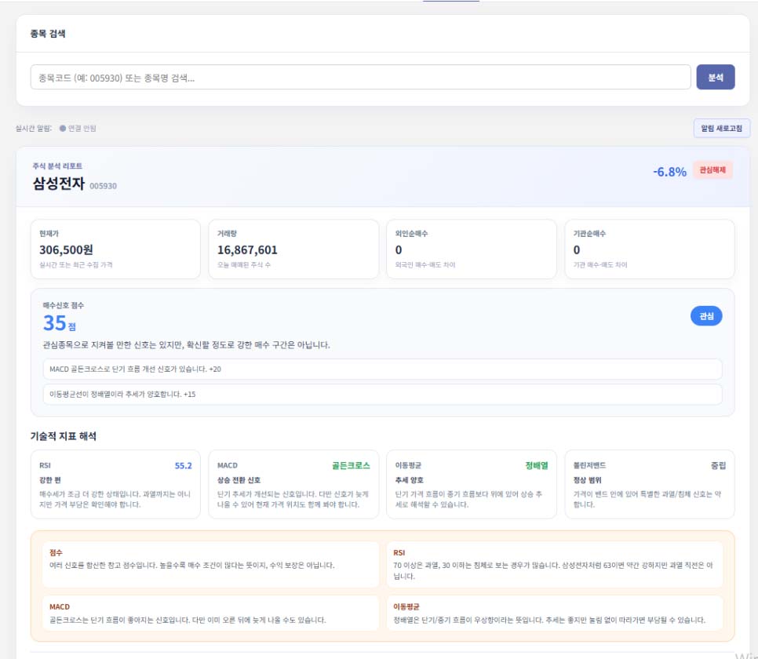
Task: Click the 점수 explanation box
Action: click(210, 564)
